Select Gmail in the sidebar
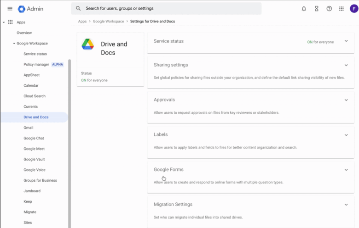359x228 pixels. 29,128
